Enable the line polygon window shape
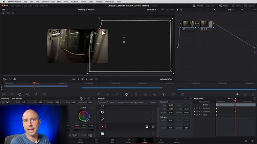257x144 pixels. 102,119
